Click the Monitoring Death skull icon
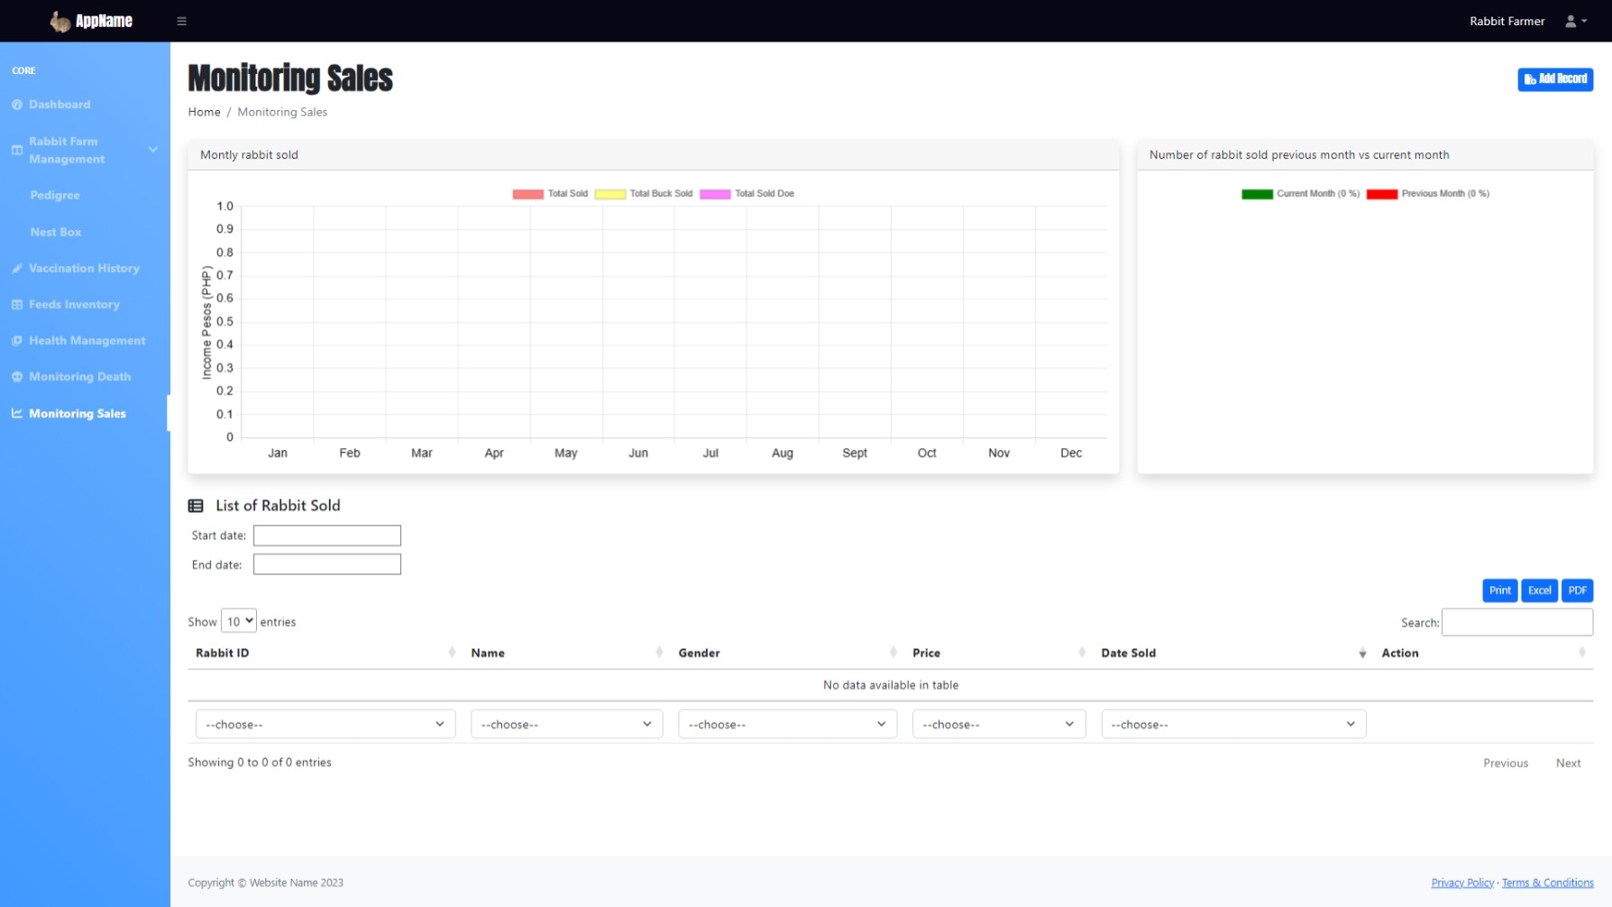 click(17, 377)
